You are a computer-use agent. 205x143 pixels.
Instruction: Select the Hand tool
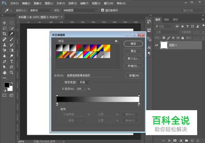[x=4, y=72]
